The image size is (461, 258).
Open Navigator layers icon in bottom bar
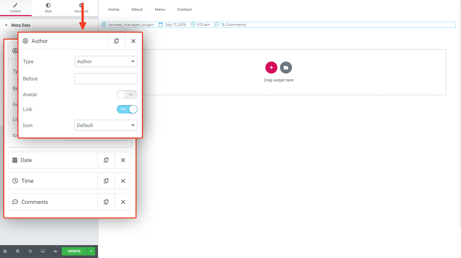pyautogui.click(x=18, y=251)
